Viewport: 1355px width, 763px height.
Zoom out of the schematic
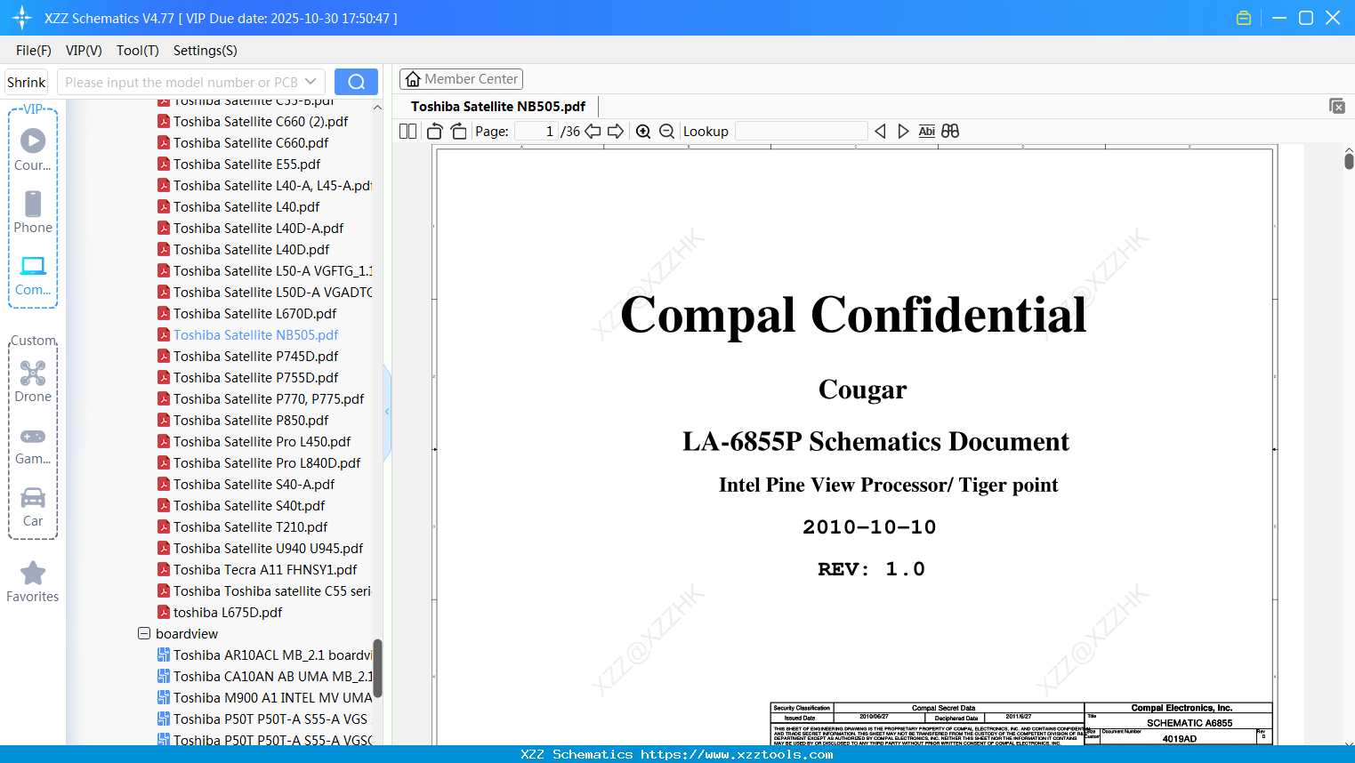point(667,132)
